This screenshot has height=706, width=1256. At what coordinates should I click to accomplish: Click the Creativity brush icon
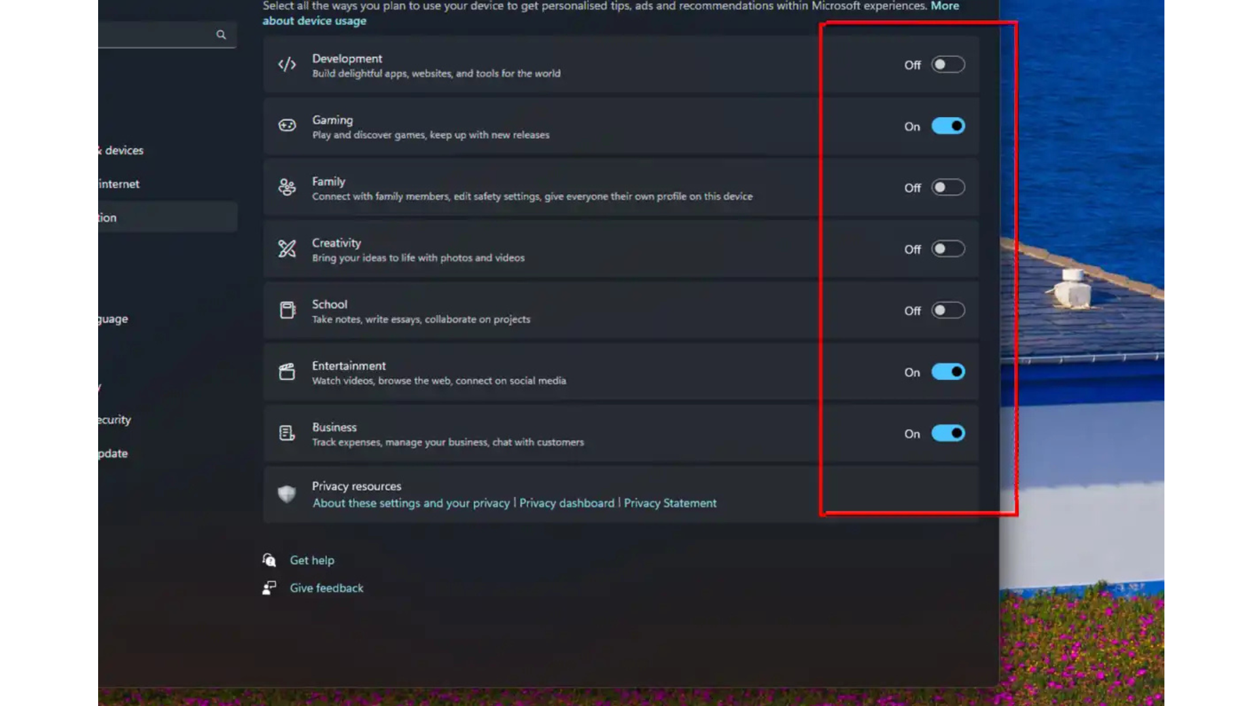tap(287, 248)
